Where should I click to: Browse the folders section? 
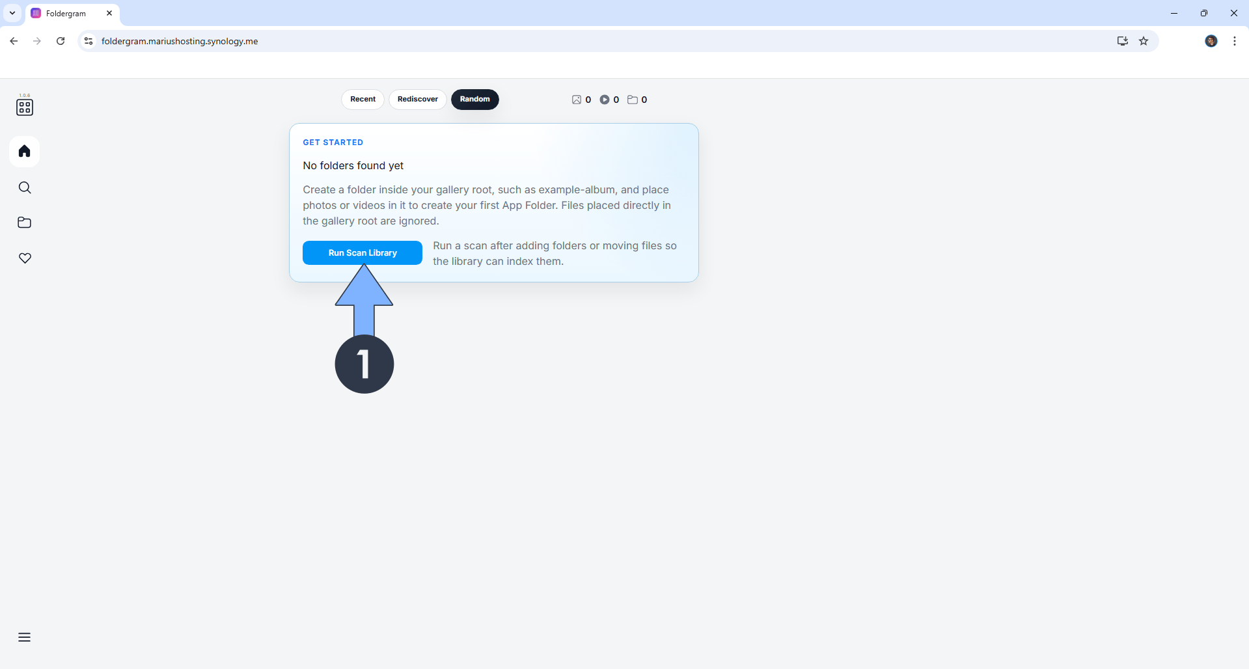pyautogui.click(x=24, y=223)
